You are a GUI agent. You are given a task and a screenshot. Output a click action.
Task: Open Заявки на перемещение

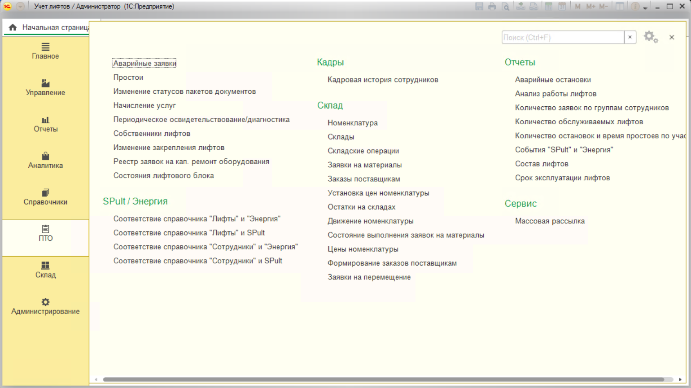tap(369, 277)
